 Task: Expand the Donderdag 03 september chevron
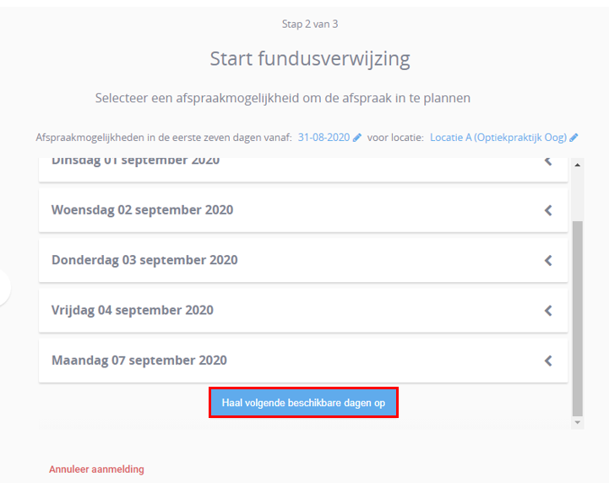coord(548,261)
